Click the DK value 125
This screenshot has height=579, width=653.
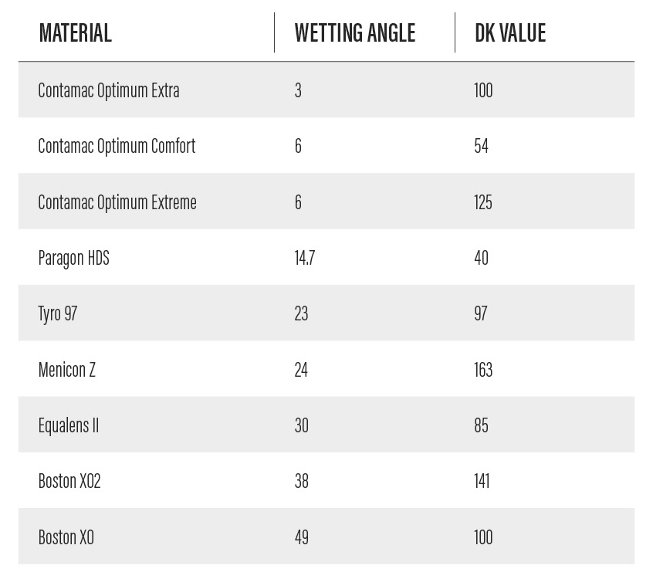pyautogui.click(x=483, y=202)
